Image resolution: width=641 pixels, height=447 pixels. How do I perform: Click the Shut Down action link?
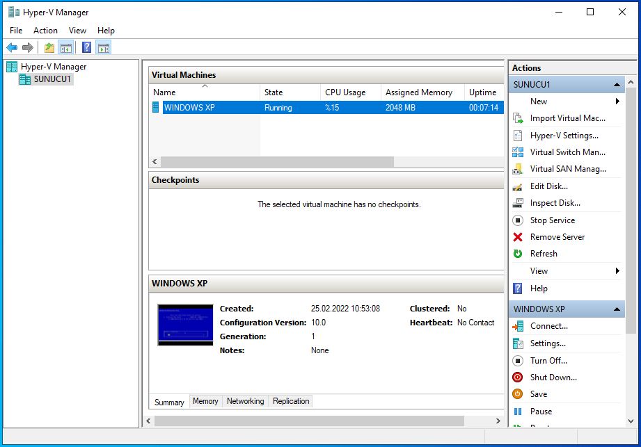[553, 377]
